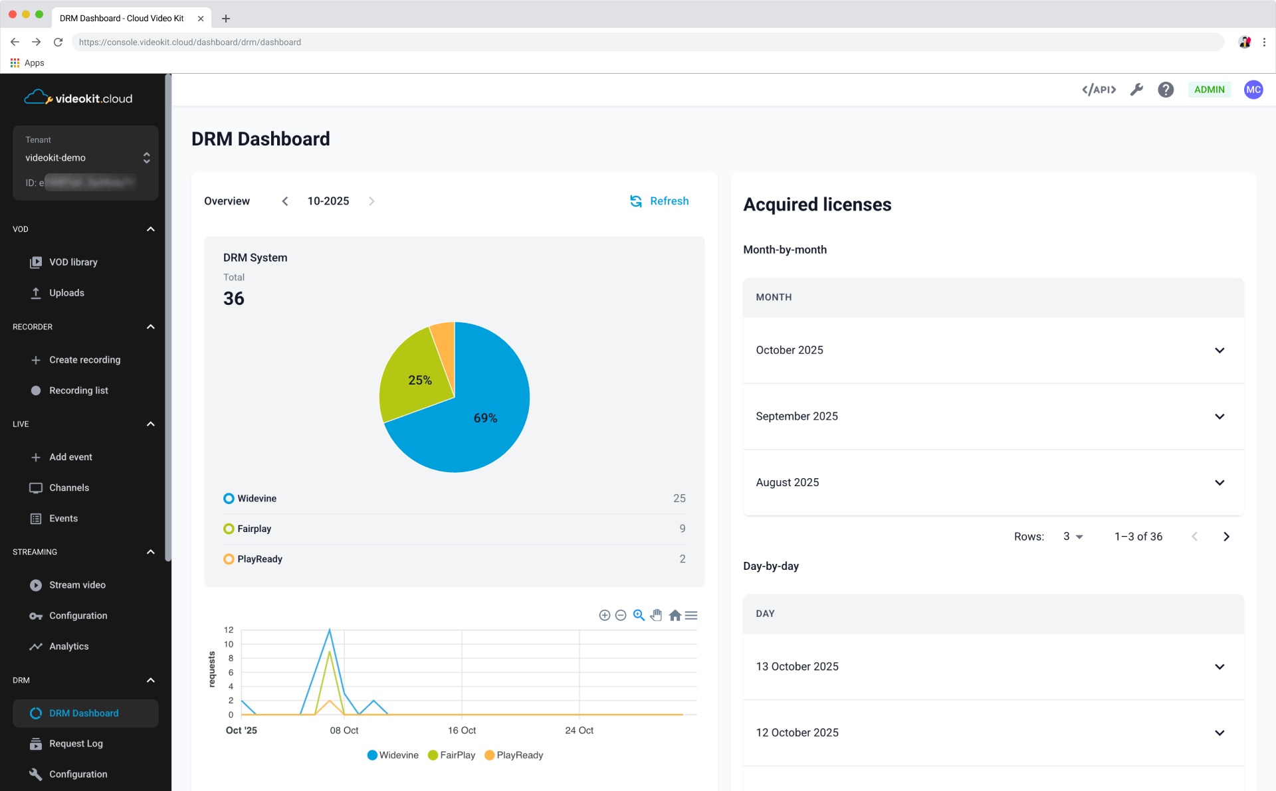1276x791 pixels.
Task: Open the Request Log sidebar entry
Action: click(75, 743)
